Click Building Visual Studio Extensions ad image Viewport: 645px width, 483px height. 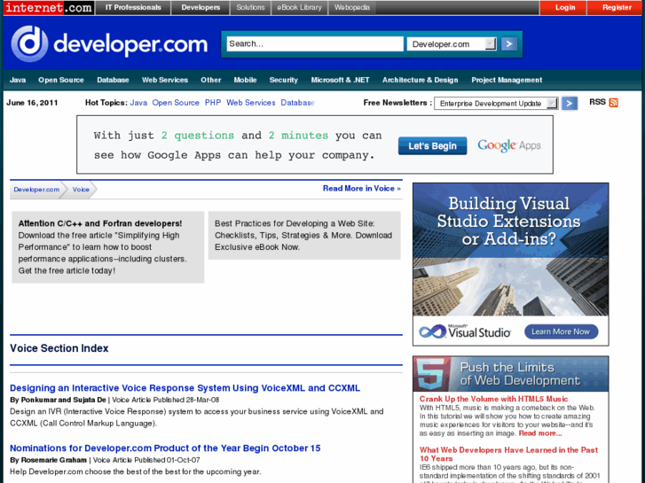coord(510,250)
